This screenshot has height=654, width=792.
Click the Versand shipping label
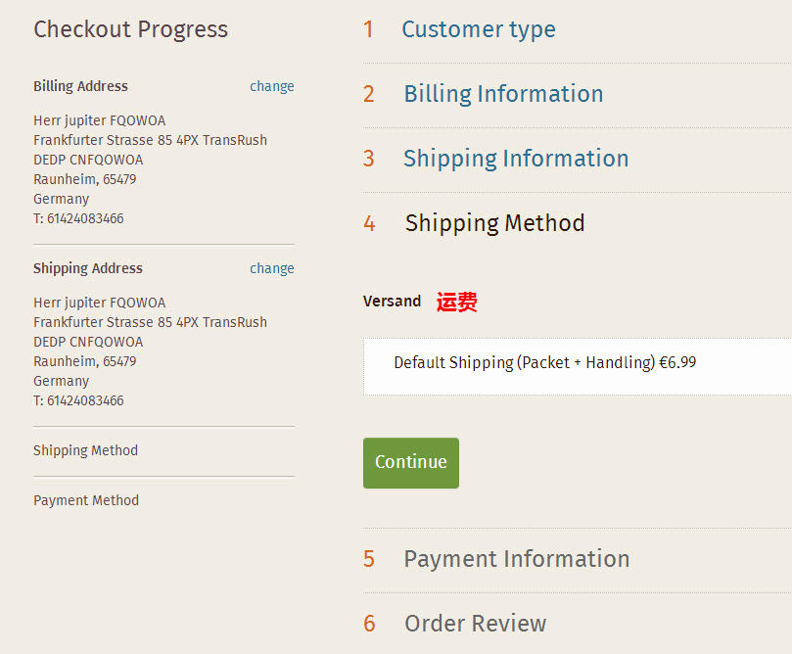click(x=392, y=301)
